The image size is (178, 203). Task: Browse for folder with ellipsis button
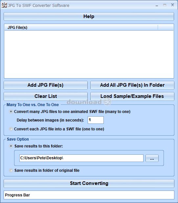pos(152,158)
